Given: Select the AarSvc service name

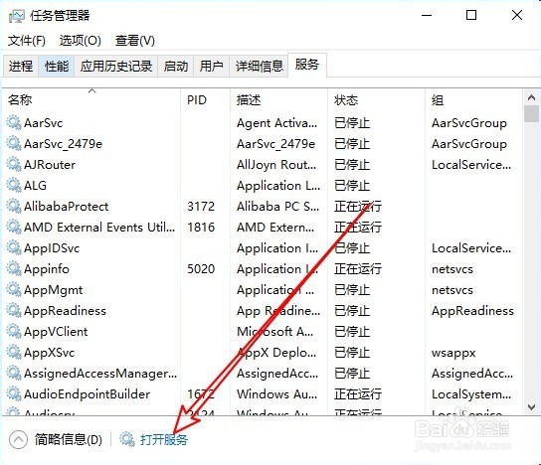Looking at the screenshot, I should pos(44,123).
